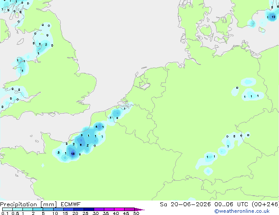Pick the 1–2 mm legend color swatch

pos(28,209)
